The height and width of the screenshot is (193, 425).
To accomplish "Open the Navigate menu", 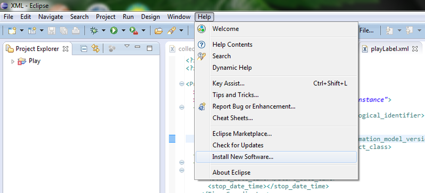I will pos(51,17).
